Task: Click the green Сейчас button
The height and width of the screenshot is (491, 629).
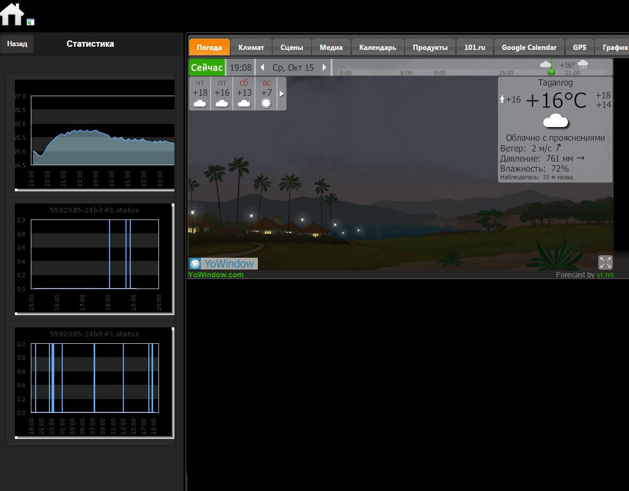Action: coord(207,67)
